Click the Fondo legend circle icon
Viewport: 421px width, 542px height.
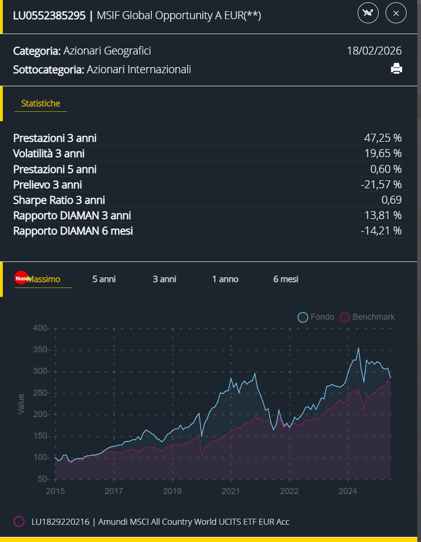point(303,317)
